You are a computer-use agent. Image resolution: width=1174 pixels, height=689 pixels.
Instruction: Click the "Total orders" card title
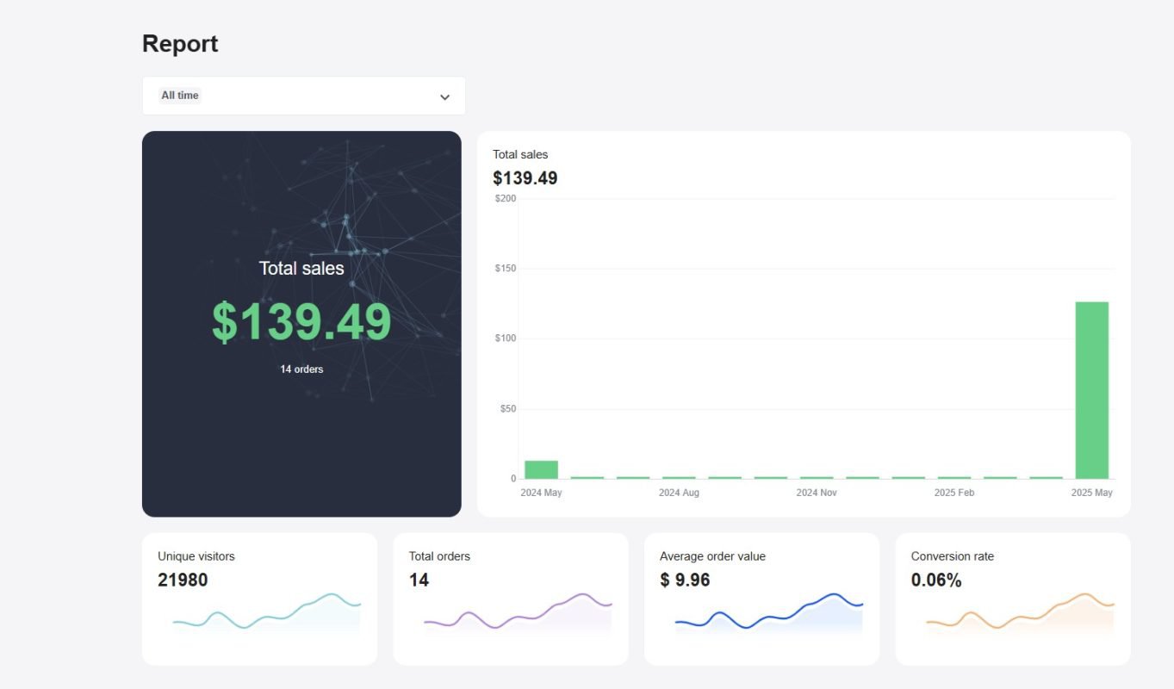coord(439,556)
